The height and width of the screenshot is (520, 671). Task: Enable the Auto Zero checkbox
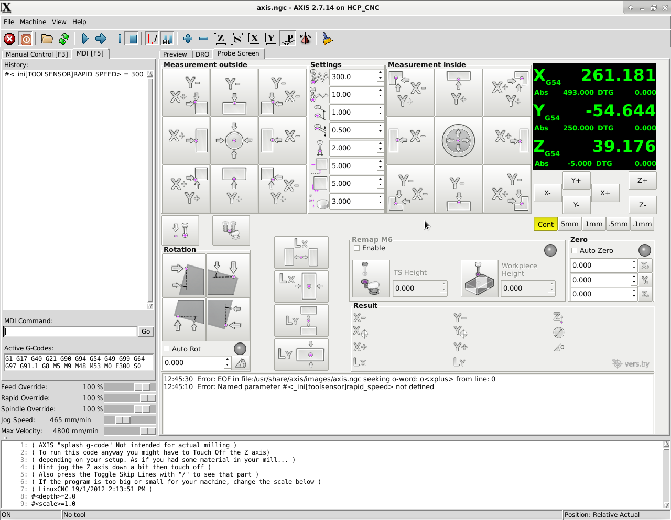pyautogui.click(x=575, y=251)
